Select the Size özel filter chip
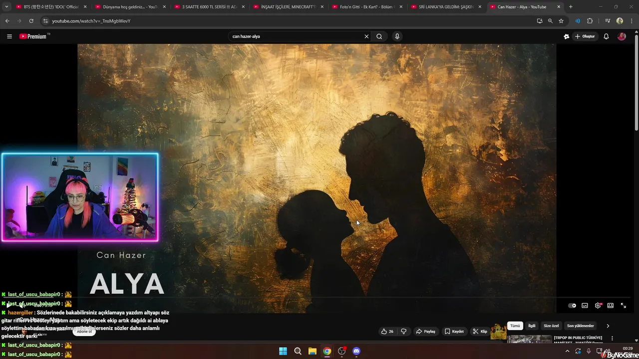Image resolution: width=639 pixels, height=359 pixels. (551, 326)
